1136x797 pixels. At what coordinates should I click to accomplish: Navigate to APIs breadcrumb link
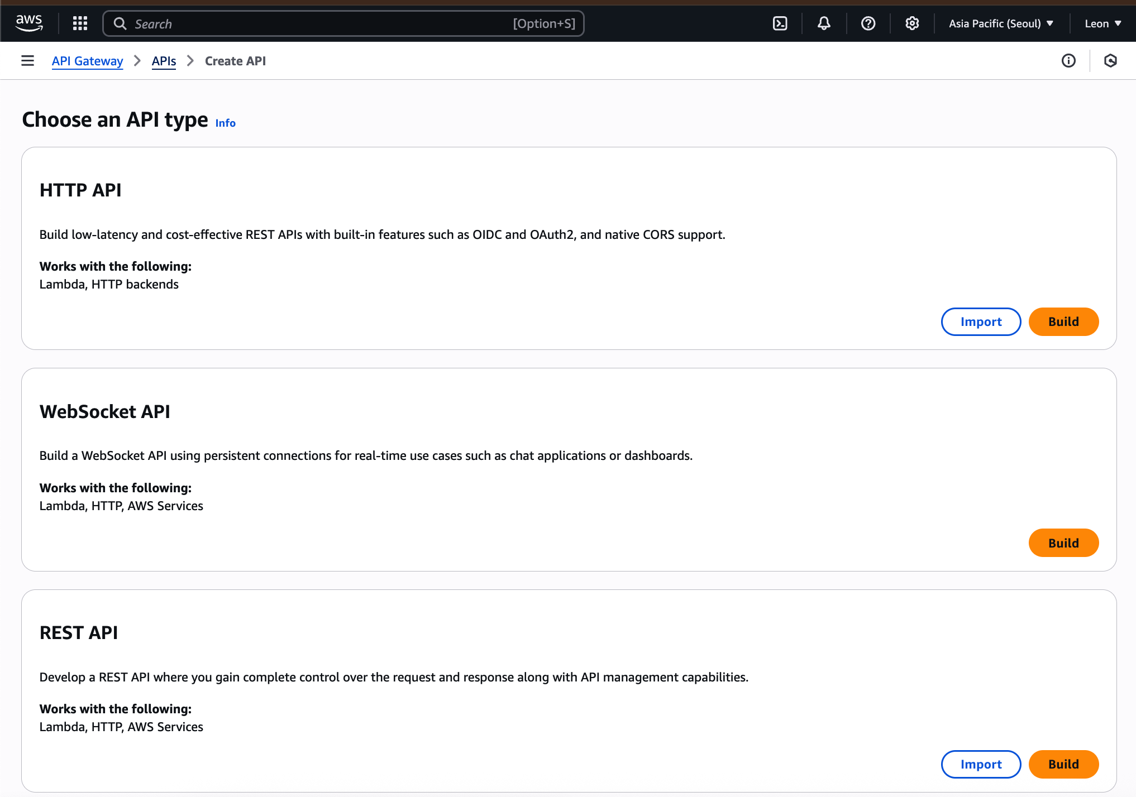[x=164, y=61]
